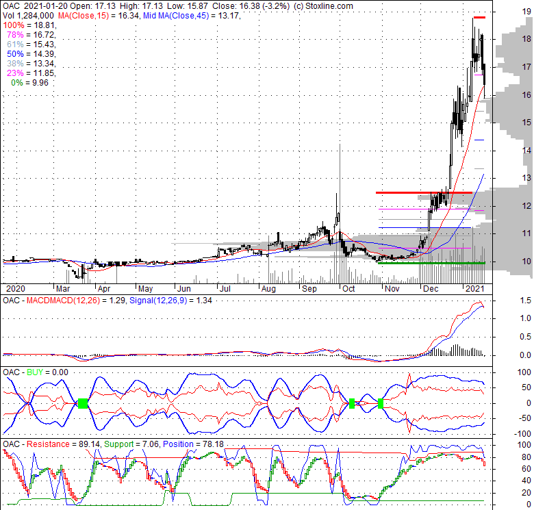Click the blue 50% Fibonacci line near 11.2

point(425,227)
